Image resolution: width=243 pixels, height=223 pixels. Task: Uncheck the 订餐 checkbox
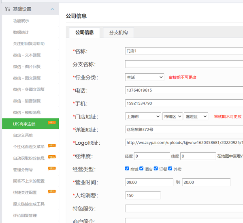click(156, 169)
